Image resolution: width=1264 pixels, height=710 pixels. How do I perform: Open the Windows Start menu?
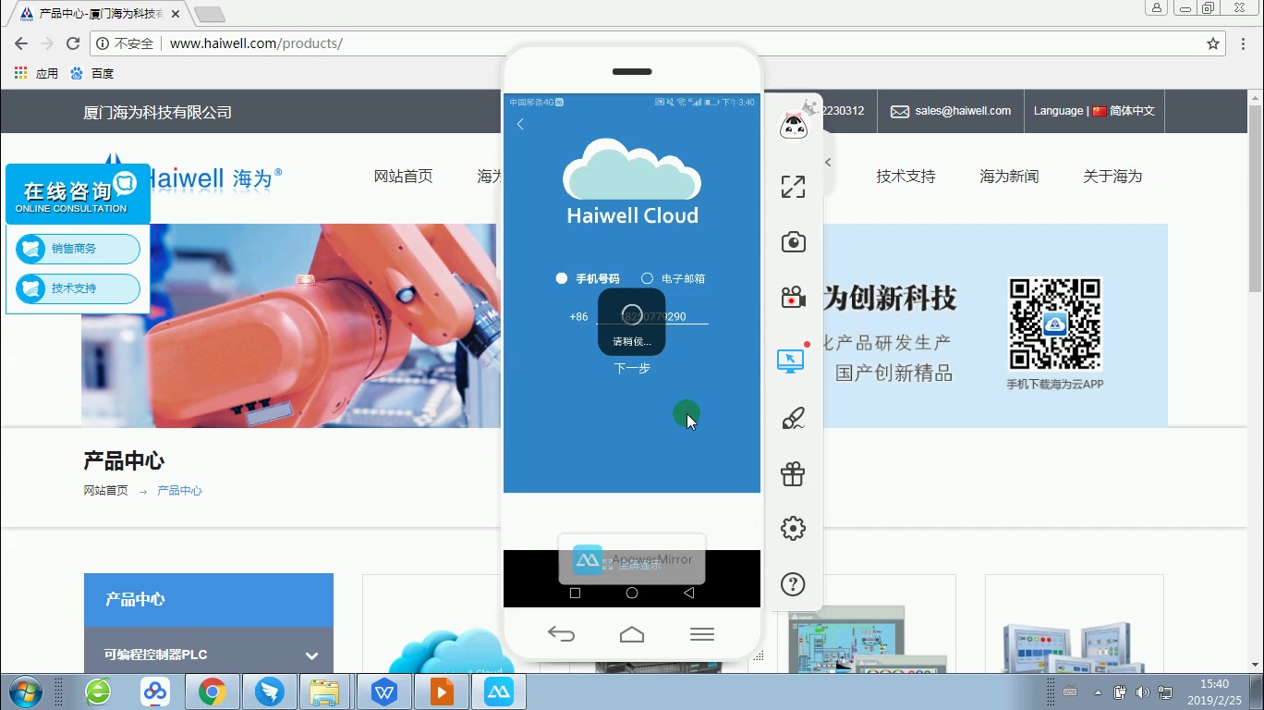tap(24, 692)
